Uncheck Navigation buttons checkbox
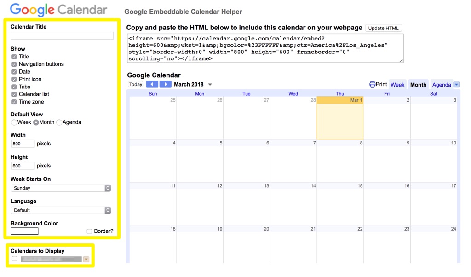The image size is (471, 277). pyautogui.click(x=14, y=64)
